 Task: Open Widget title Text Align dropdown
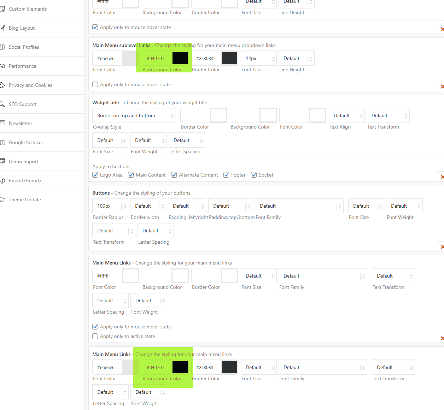pyautogui.click(x=347, y=115)
